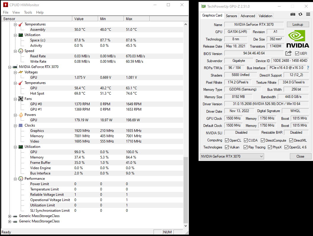Open the File menu in HWMonitor

(x=6, y=12)
